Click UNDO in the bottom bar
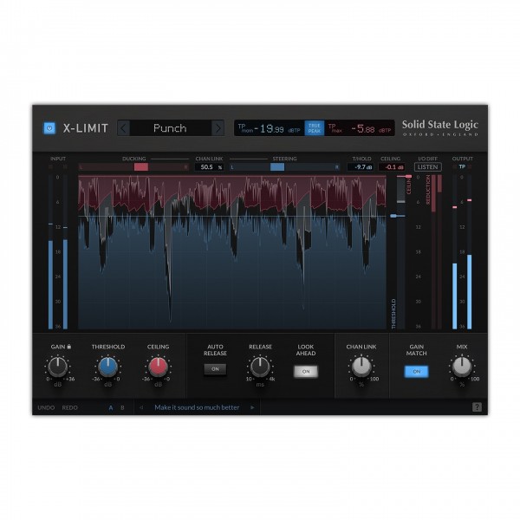This screenshot has width=520, height=520. coord(46,407)
